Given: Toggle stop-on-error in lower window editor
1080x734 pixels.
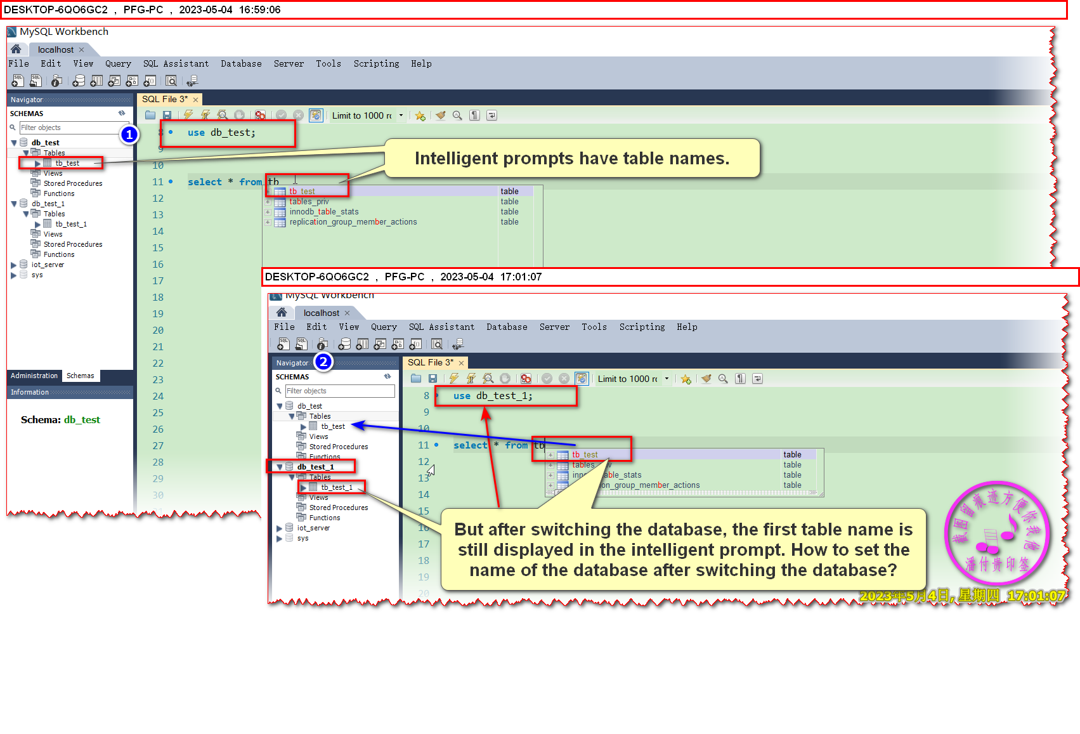Looking at the screenshot, I should pyautogui.click(x=526, y=379).
